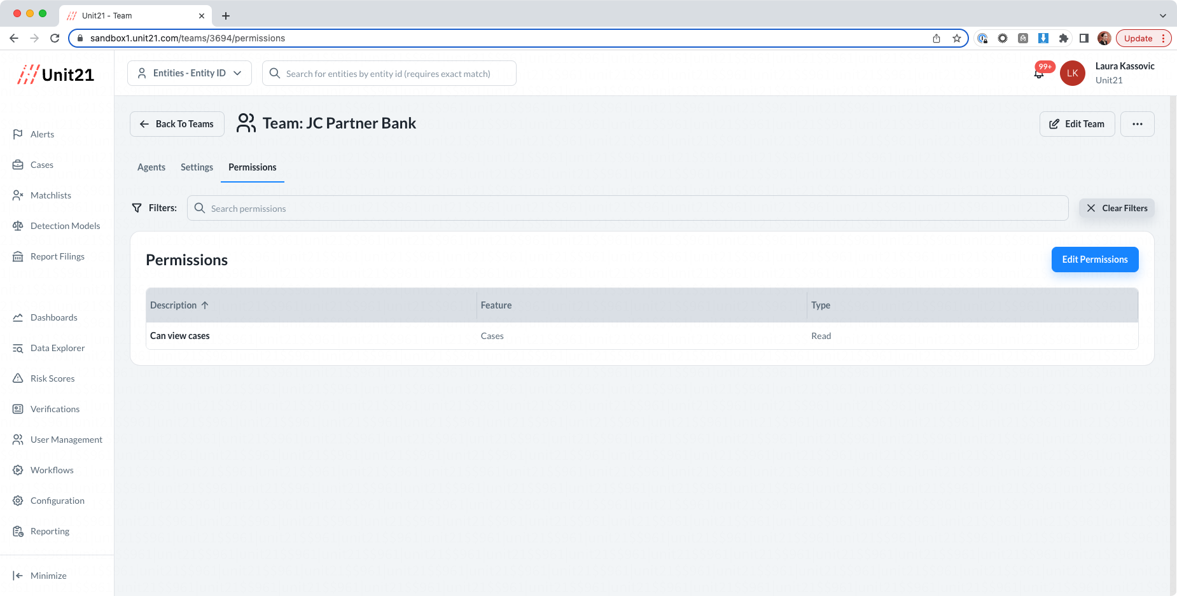Open Data Explorer section

(48, 348)
